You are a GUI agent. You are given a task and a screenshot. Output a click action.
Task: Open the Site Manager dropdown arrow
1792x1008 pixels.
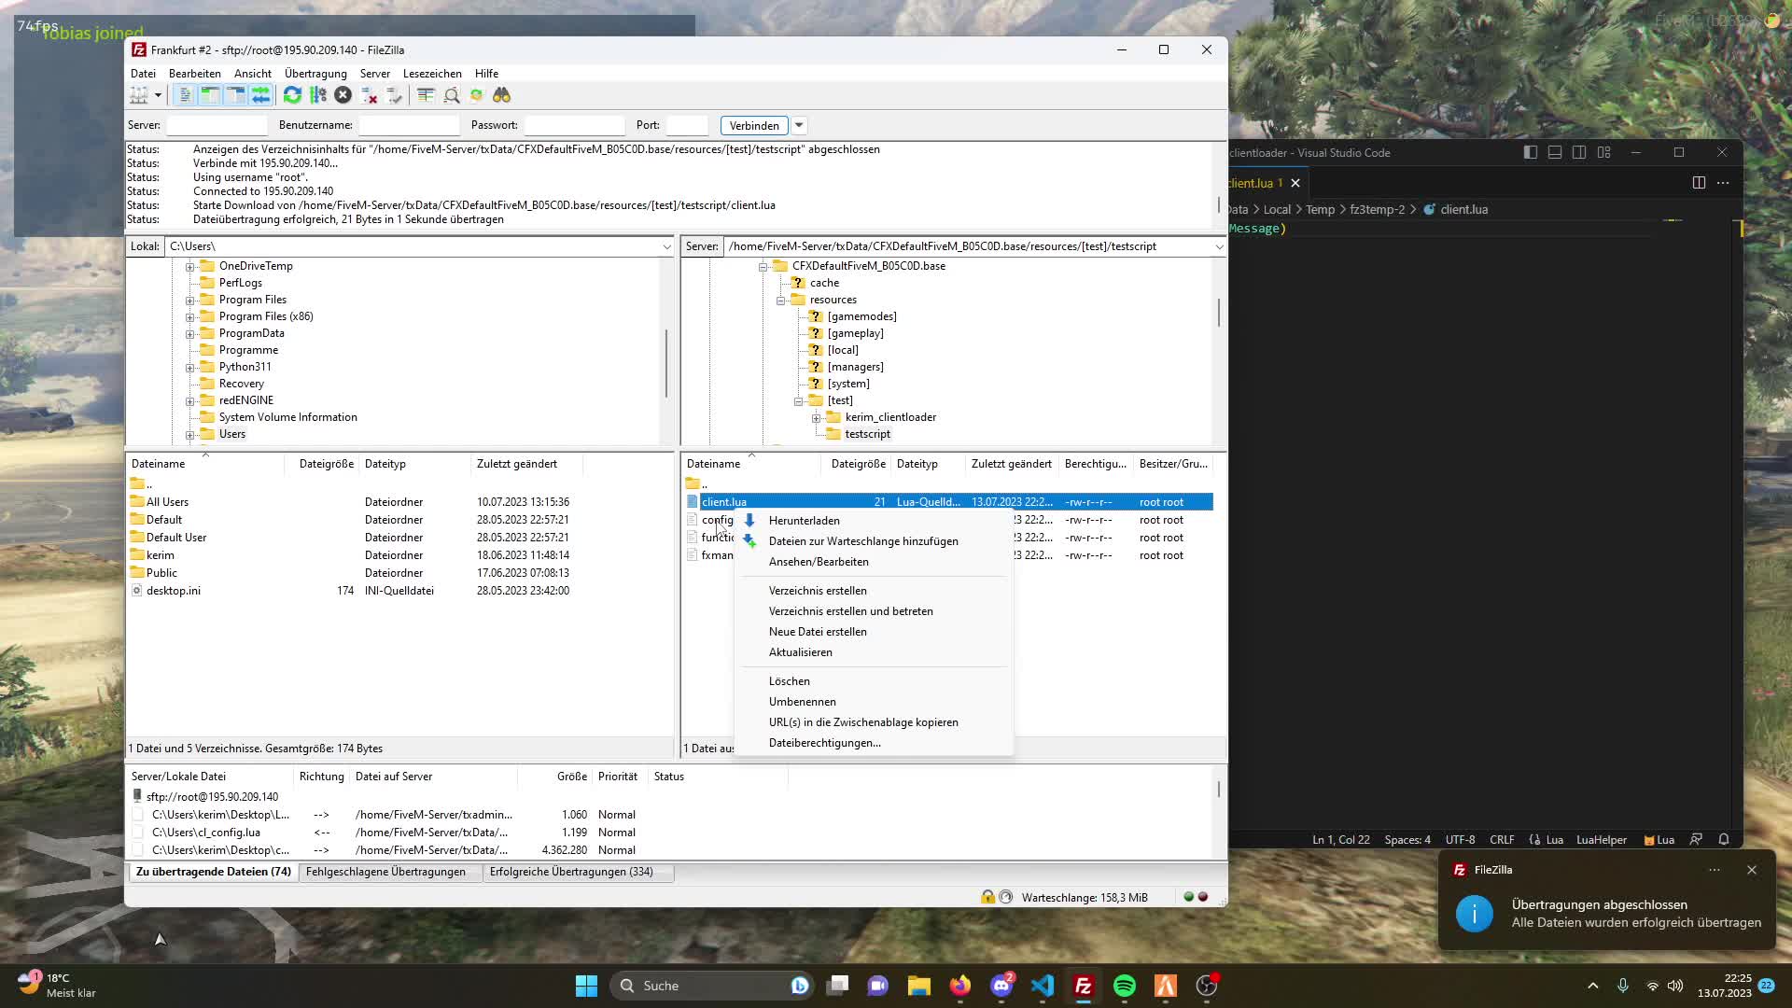pos(157,94)
